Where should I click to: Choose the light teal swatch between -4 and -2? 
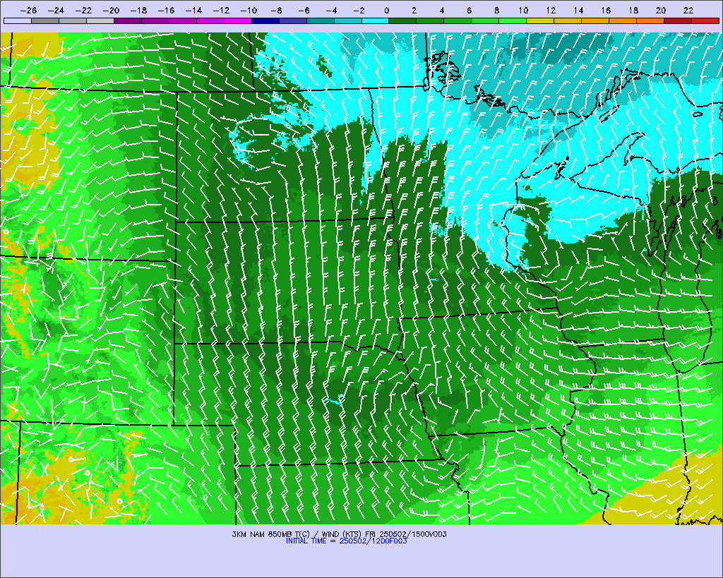(x=347, y=20)
